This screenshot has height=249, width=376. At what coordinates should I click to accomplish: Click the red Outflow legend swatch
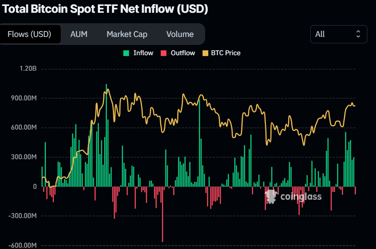(x=164, y=53)
